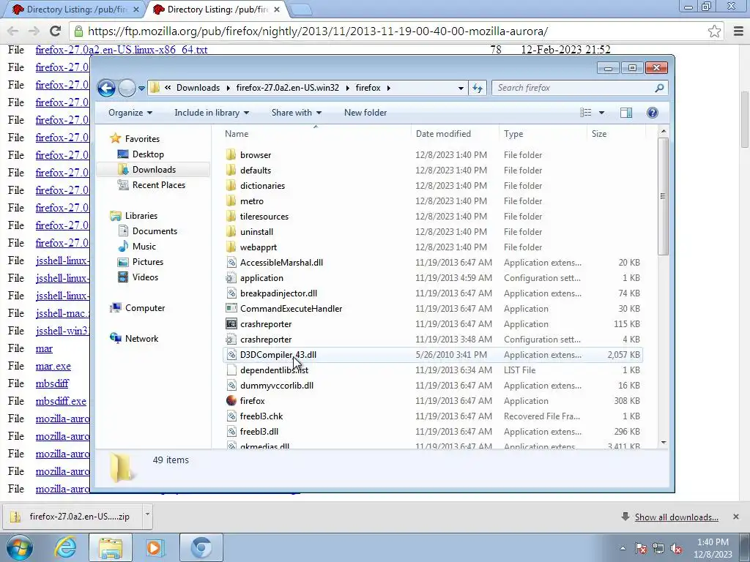Open the recent pages dropdown beside forward arrow
Screen dimensions: 750x562
click(x=141, y=89)
